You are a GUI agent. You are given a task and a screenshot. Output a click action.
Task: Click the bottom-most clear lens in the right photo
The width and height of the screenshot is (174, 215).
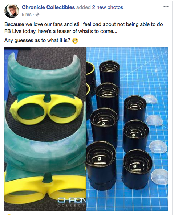(159, 177)
